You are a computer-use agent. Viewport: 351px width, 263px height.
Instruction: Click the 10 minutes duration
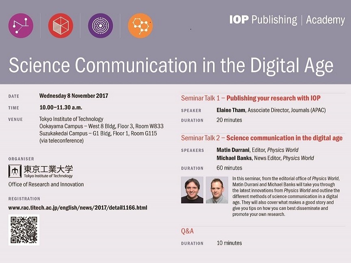pyautogui.click(x=229, y=243)
